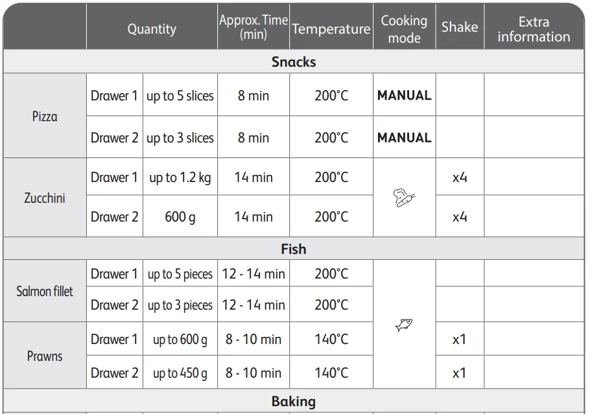592x414 pixels.
Task: Select the Cooking mode column header
Action: 404,29
